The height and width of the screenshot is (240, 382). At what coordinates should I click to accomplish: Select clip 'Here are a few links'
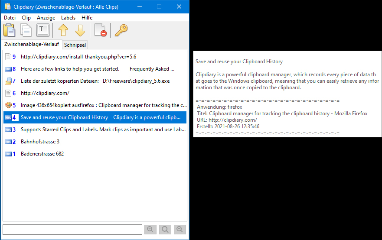click(x=95, y=69)
